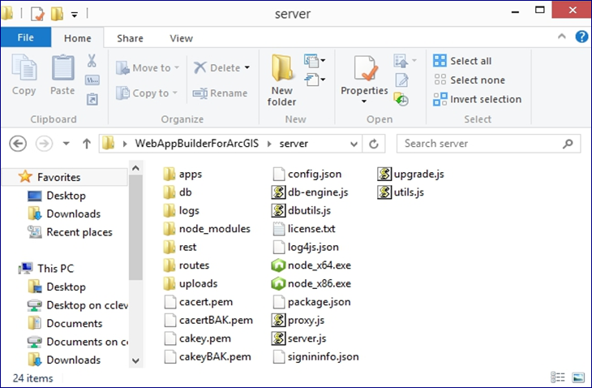Select the uploads folder
Screen dimensions: 592x388
click(191, 284)
